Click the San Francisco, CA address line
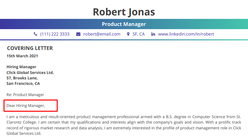The image size is (248, 137). (x=23, y=84)
